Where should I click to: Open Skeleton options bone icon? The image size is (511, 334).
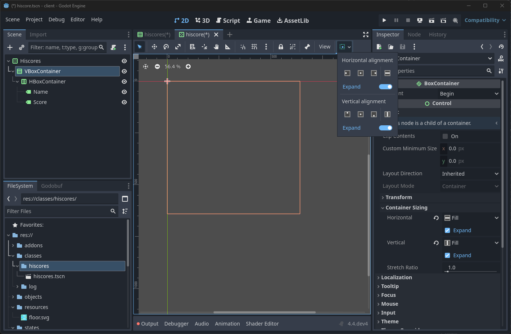click(x=307, y=47)
